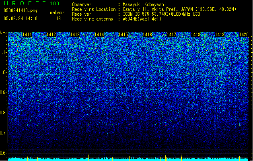Click the meteor echo near 1420
The image size is (253, 161).
[240, 124]
